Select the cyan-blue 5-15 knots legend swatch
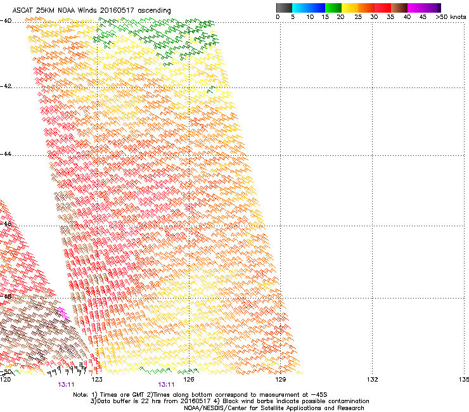The height and width of the screenshot is (412, 469). point(308,8)
